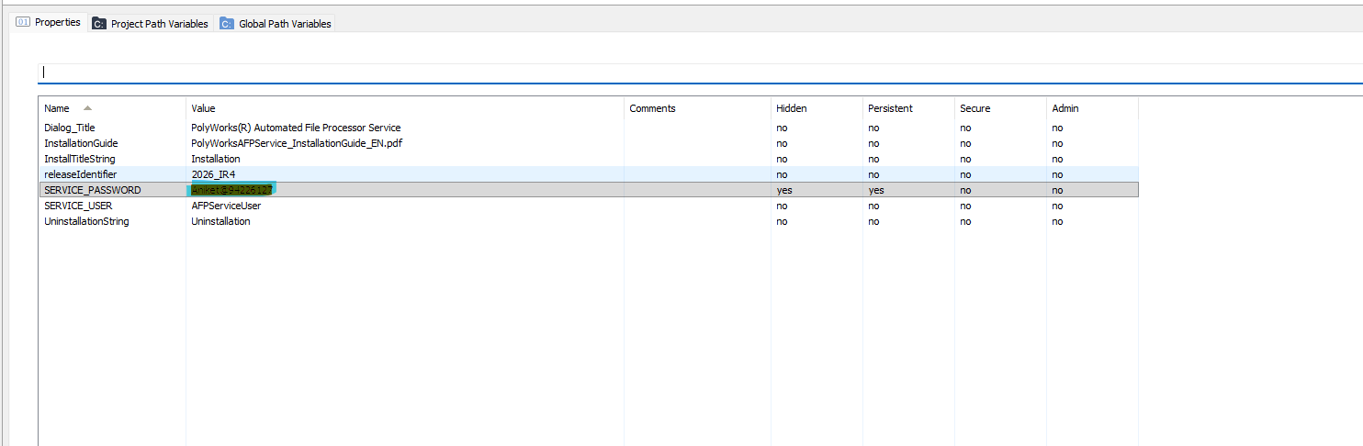Click the Hidden column header
The width and height of the screenshot is (1363, 446).
817,108
